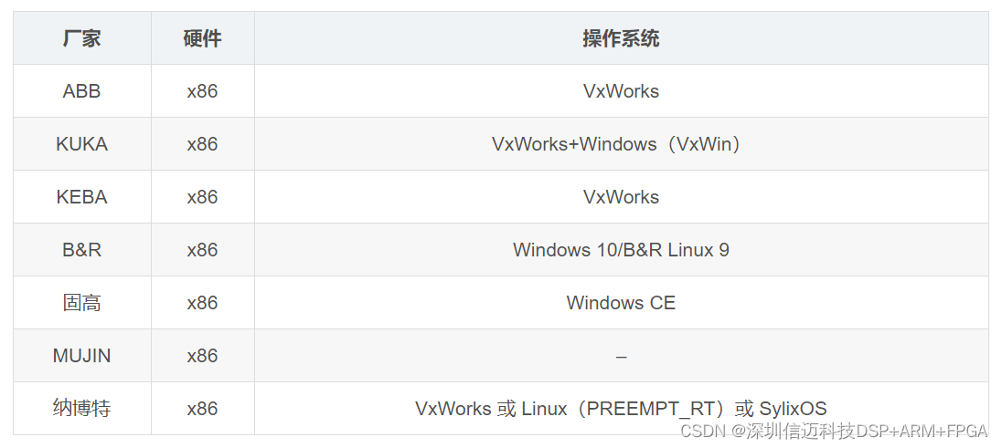Click the x86 cell in 固高 row
The height and width of the screenshot is (448, 1002).
pyautogui.click(x=202, y=303)
